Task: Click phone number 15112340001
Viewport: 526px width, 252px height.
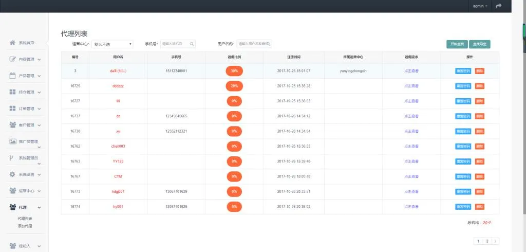Action: click(x=176, y=71)
